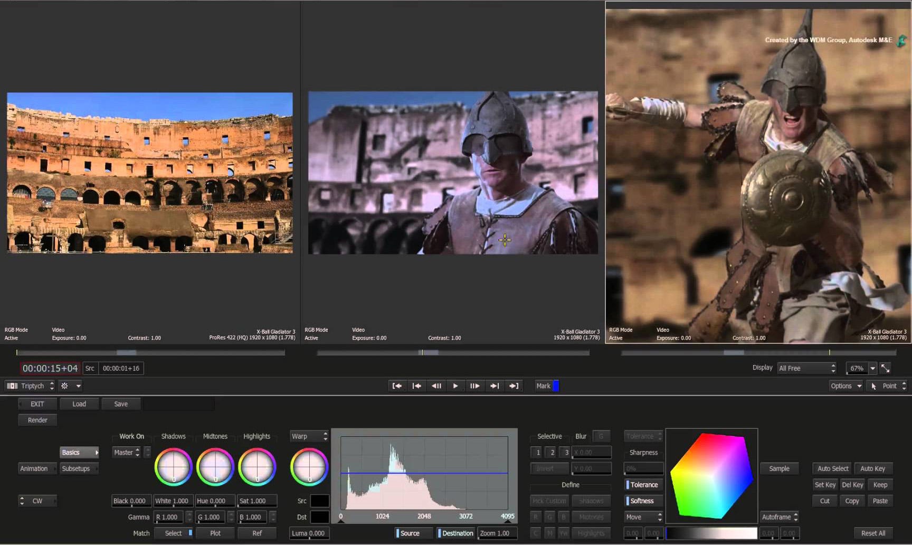The width and height of the screenshot is (912, 545).
Task: Click the histogram black point marker at 0
Action: (340, 521)
